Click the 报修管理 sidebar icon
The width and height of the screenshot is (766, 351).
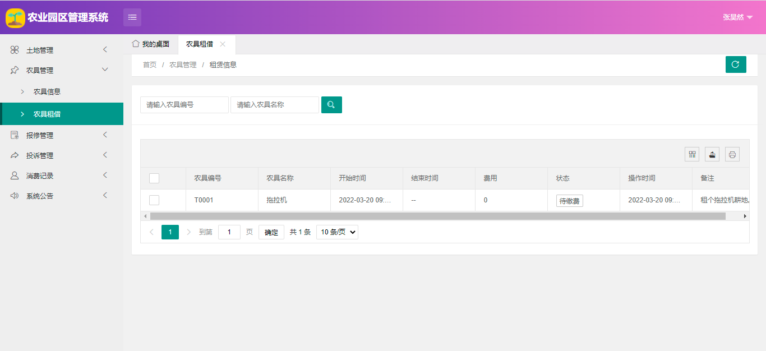(x=15, y=135)
